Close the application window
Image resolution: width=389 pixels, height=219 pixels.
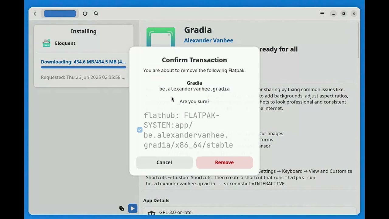coord(354,14)
